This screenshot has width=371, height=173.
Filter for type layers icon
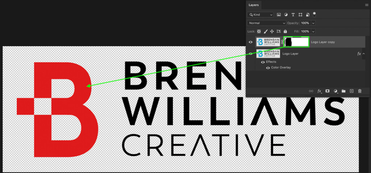pos(293,15)
